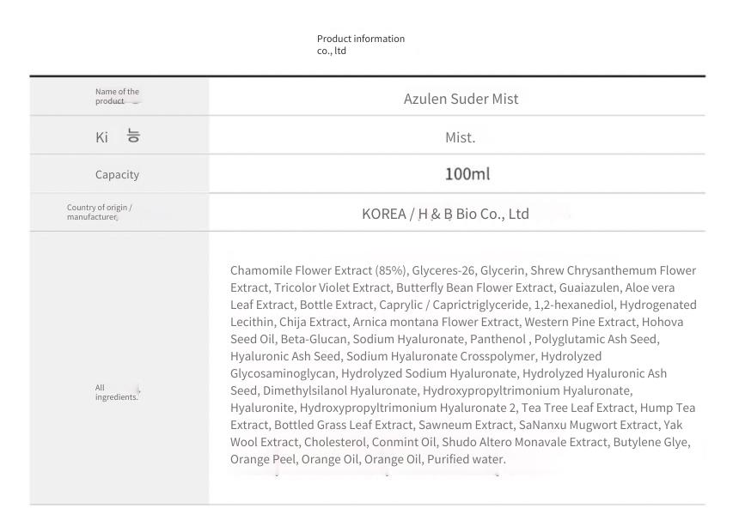
Task: Click '1,2-hexanediol' ingredient text
Action: pos(573,305)
